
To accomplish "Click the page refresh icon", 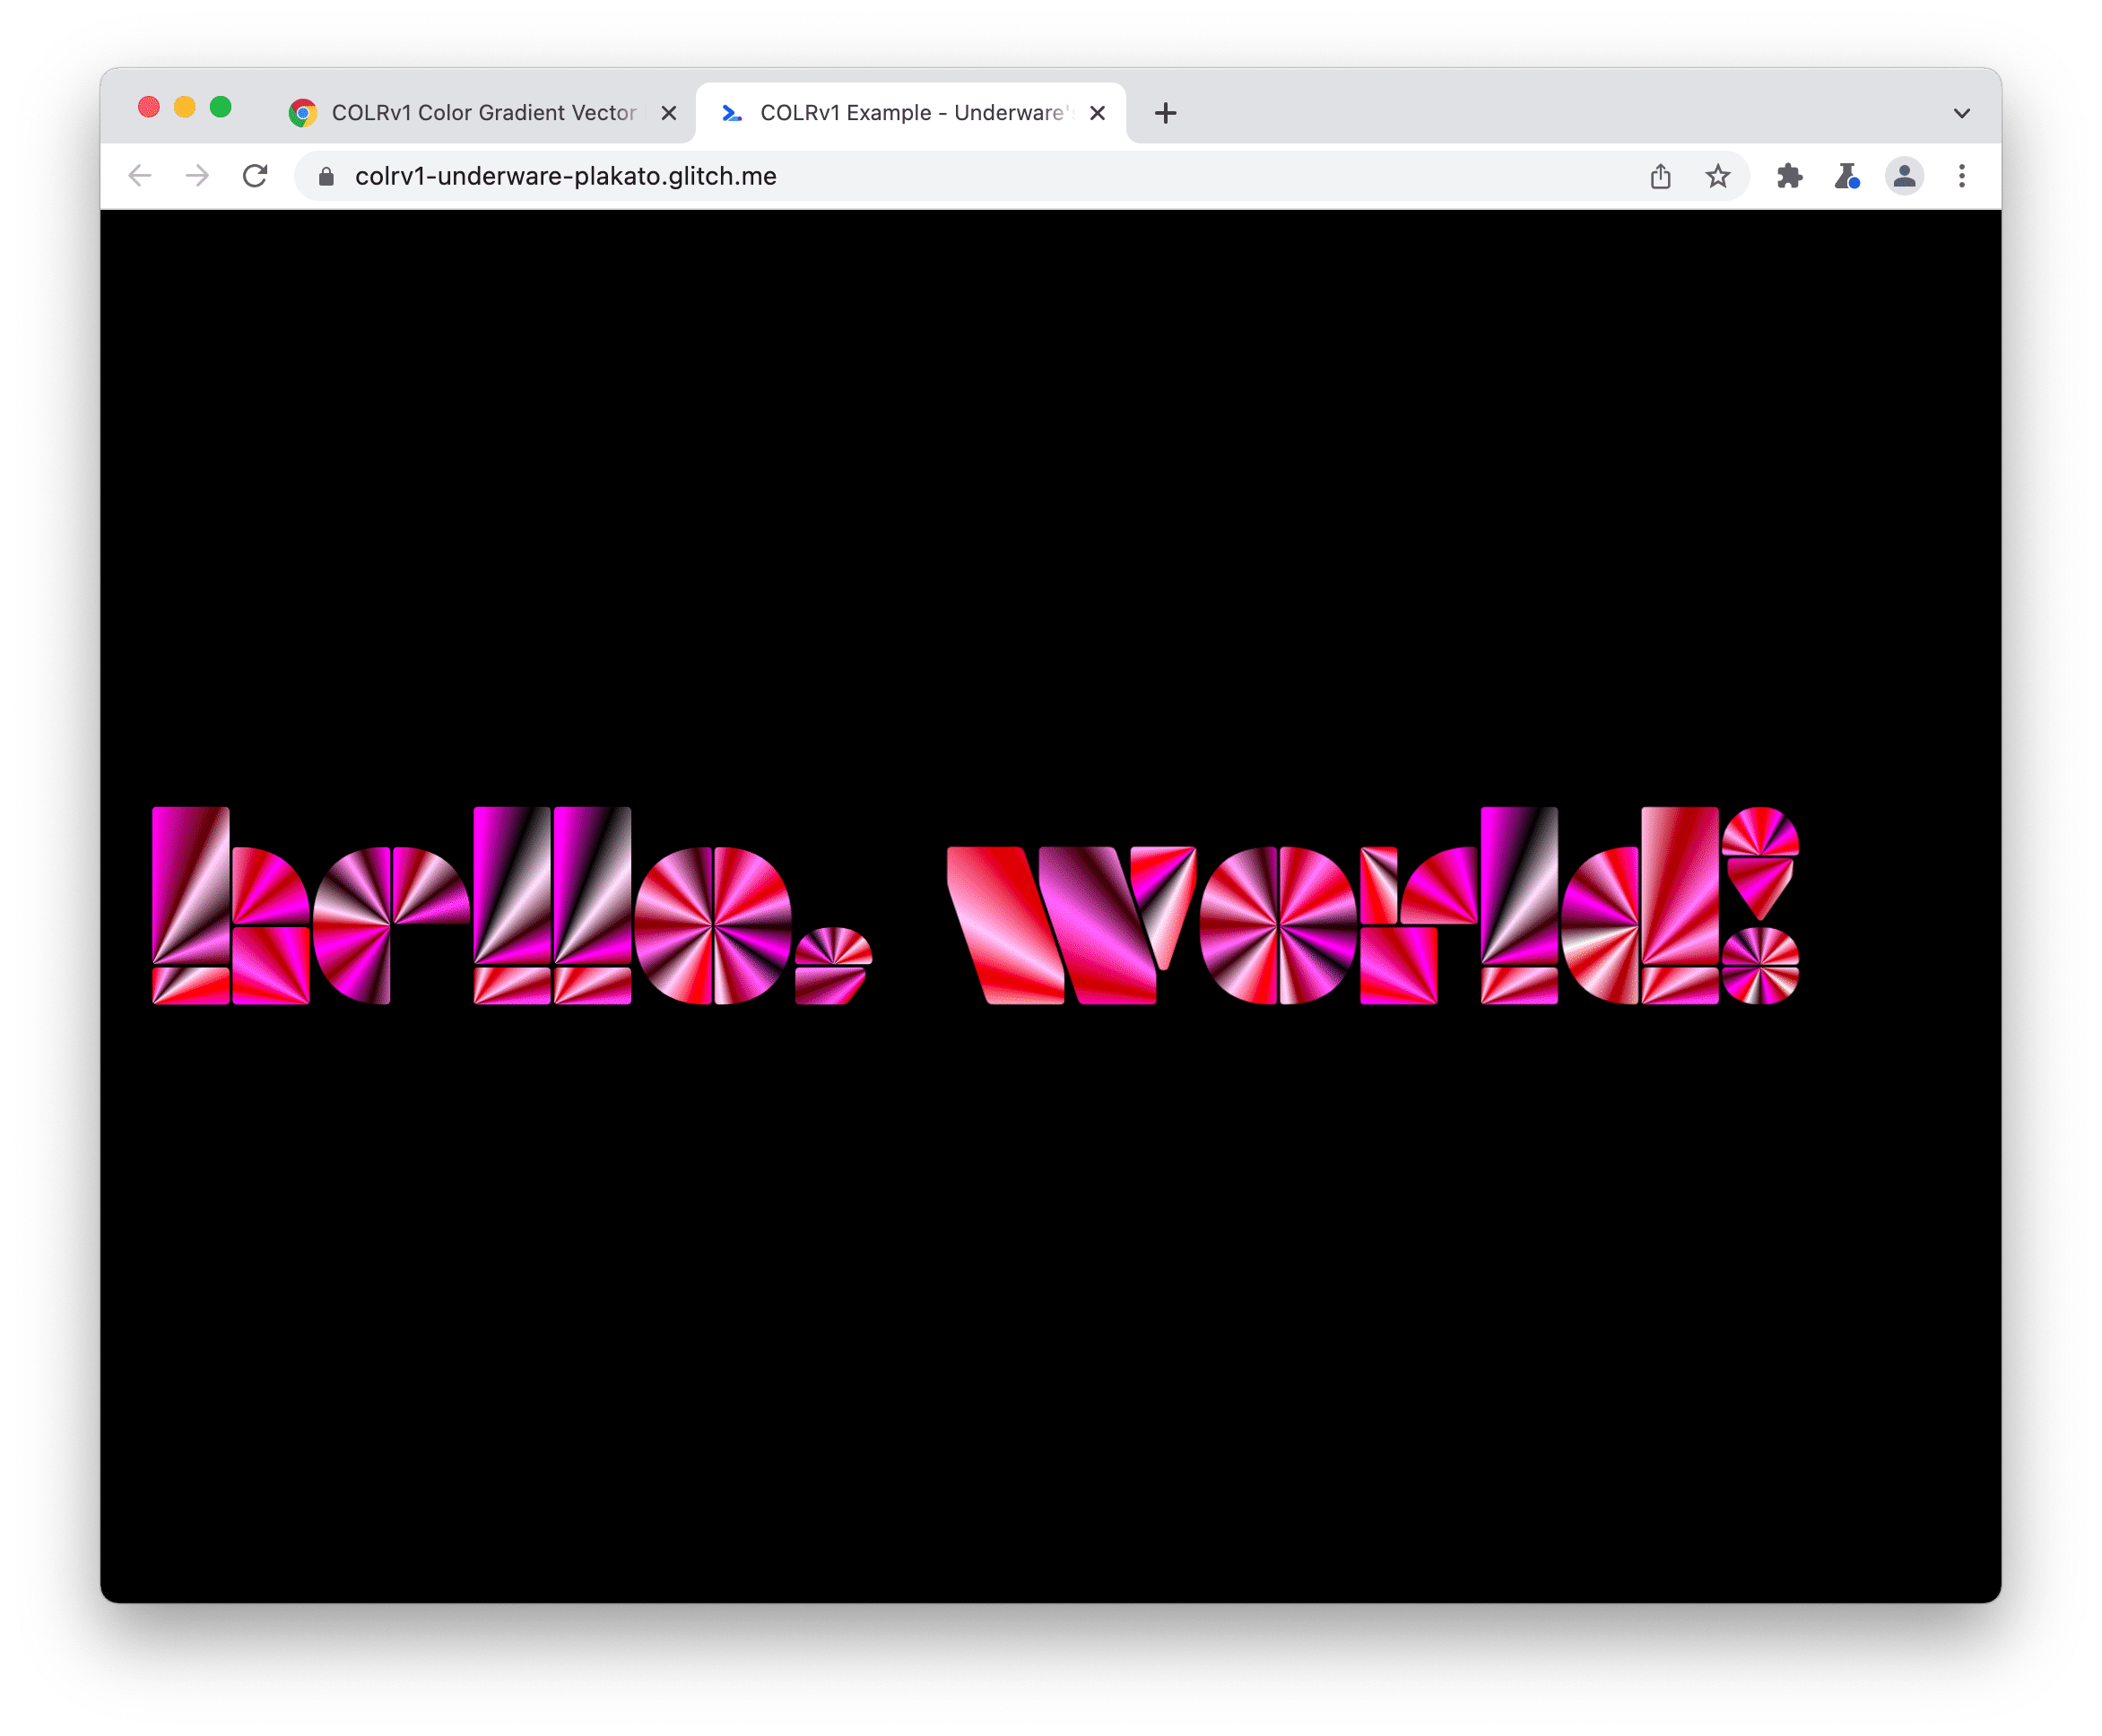I will tap(256, 175).
